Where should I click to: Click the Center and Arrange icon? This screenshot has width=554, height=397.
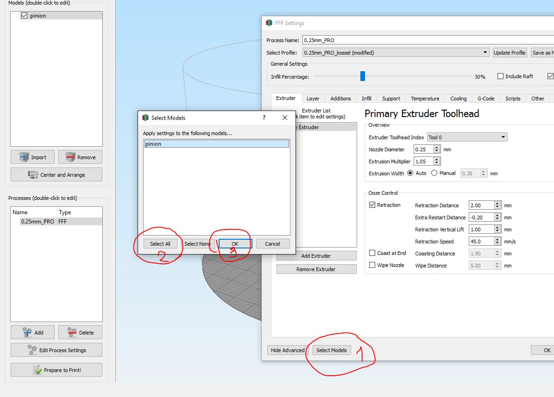tap(33, 175)
